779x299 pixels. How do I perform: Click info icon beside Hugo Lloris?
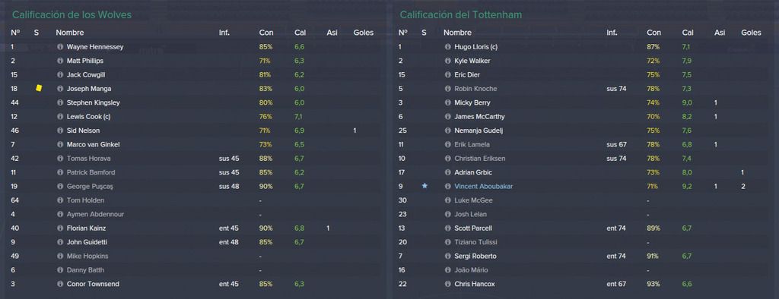447,47
